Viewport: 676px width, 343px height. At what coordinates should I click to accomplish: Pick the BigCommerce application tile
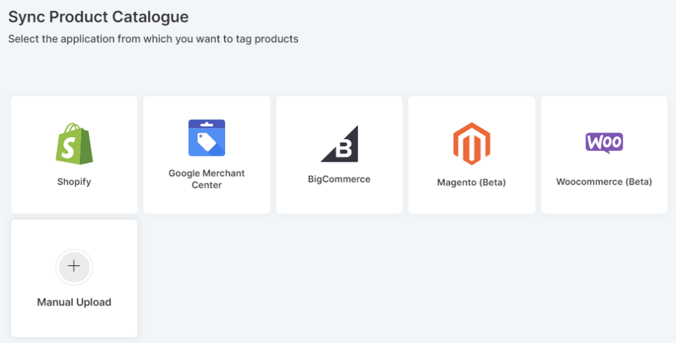pos(339,198)
